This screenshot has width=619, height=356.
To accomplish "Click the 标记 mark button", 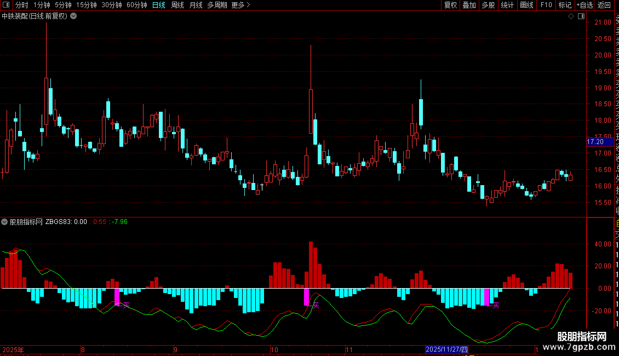I will [565, 5].
